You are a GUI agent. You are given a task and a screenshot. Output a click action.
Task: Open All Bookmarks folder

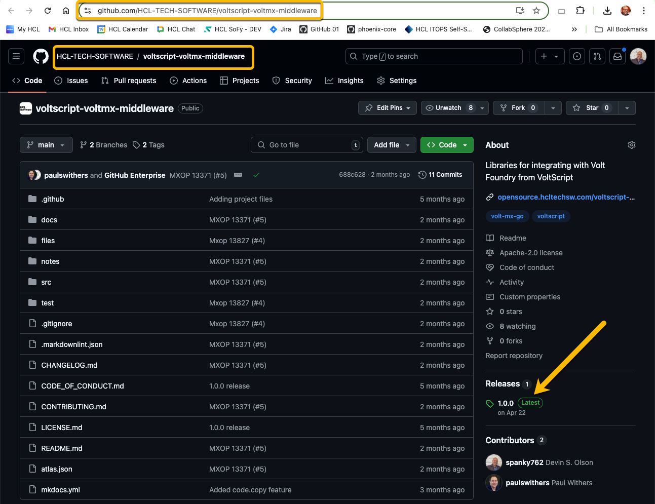click(x=621, y=29)
